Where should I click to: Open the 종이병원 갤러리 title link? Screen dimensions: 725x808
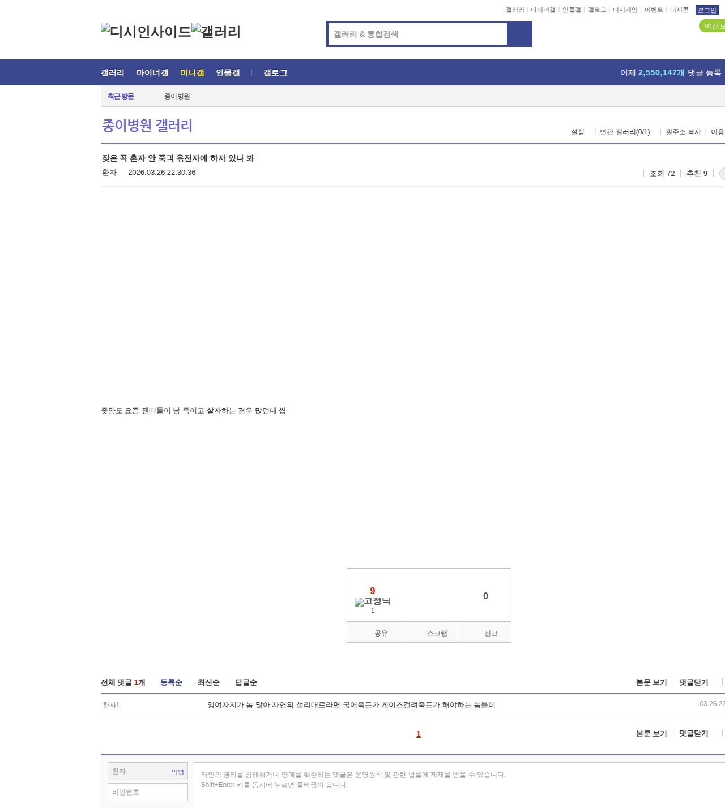[147, 125]
